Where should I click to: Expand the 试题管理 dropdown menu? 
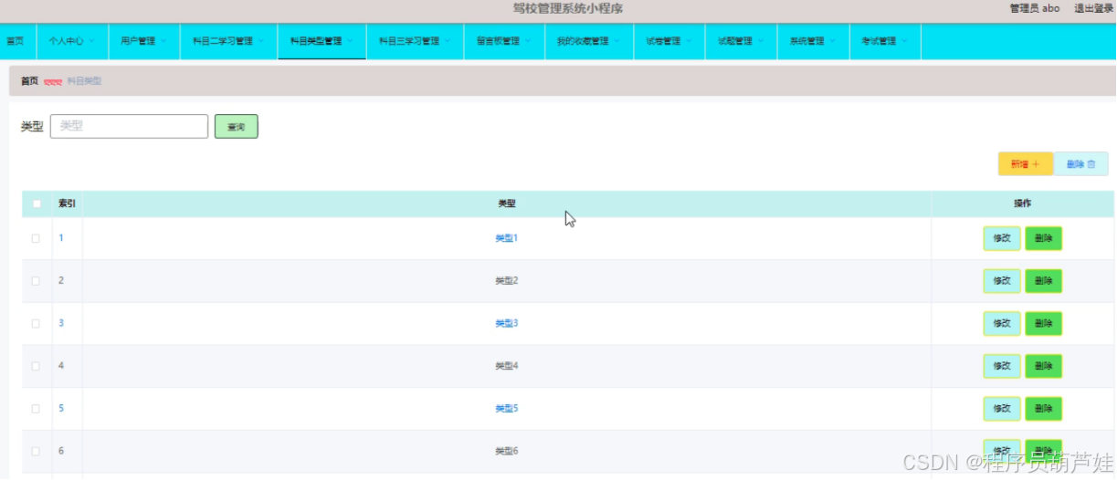point(741,41)
